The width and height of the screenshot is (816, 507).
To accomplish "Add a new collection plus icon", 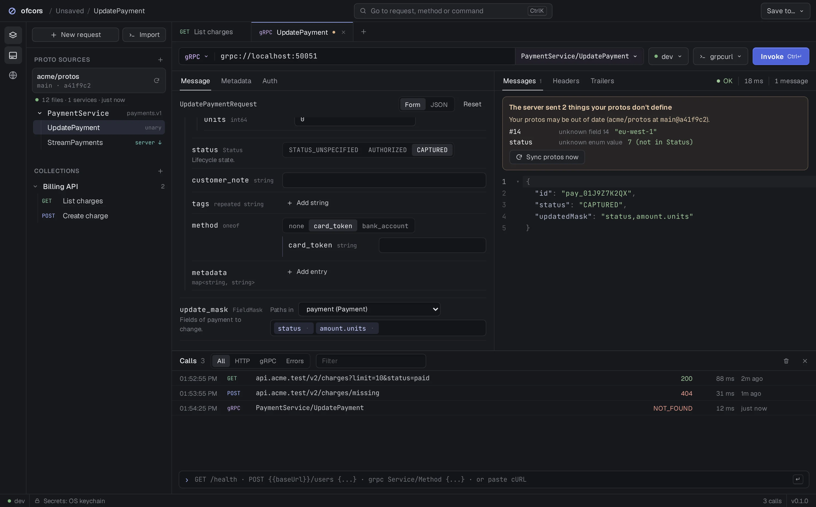I will pyautogui.click(x=160, y=171).
